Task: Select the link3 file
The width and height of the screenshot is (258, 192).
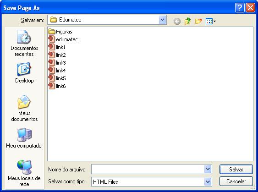Action: pyautogui.click(x=57, y=63)
